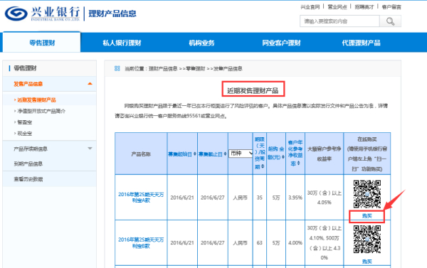427x268 pixels.
Task: Open 查看历史数据 in sidebar
Action: click(x=28, y=179)
